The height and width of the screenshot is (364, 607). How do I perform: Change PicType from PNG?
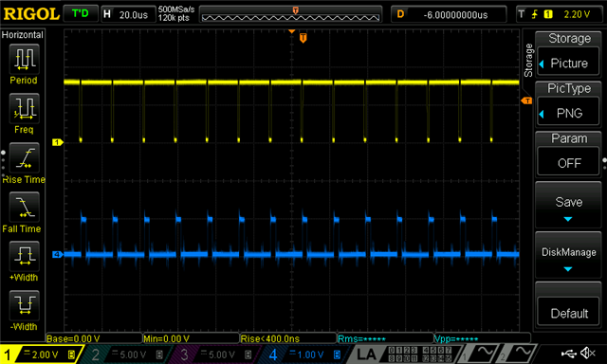click(x=568, y=104)
